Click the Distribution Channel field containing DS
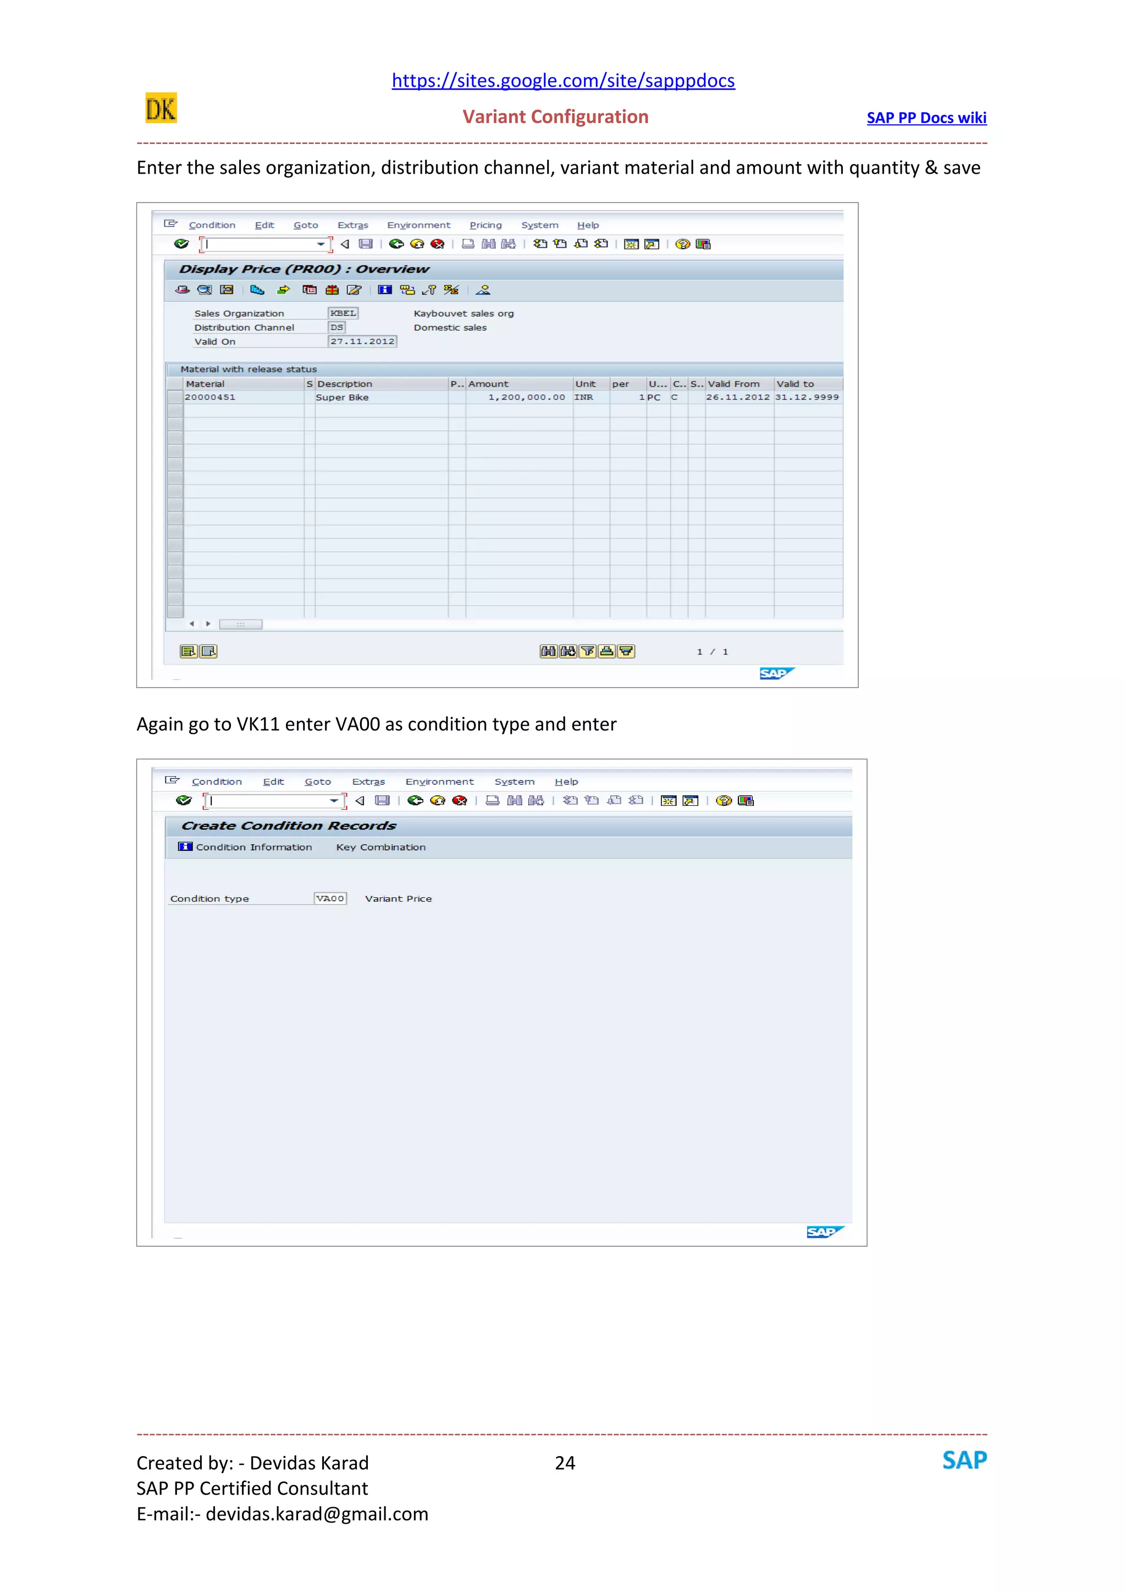The height and width of the screenshot is (1593, 1126). [336, 327]
